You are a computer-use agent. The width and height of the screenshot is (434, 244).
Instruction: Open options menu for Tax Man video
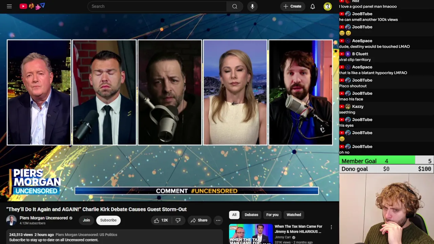click(x=331, y=227)
